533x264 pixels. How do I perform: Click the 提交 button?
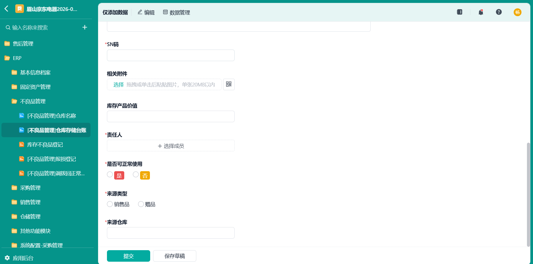click(x=129, y=256)
